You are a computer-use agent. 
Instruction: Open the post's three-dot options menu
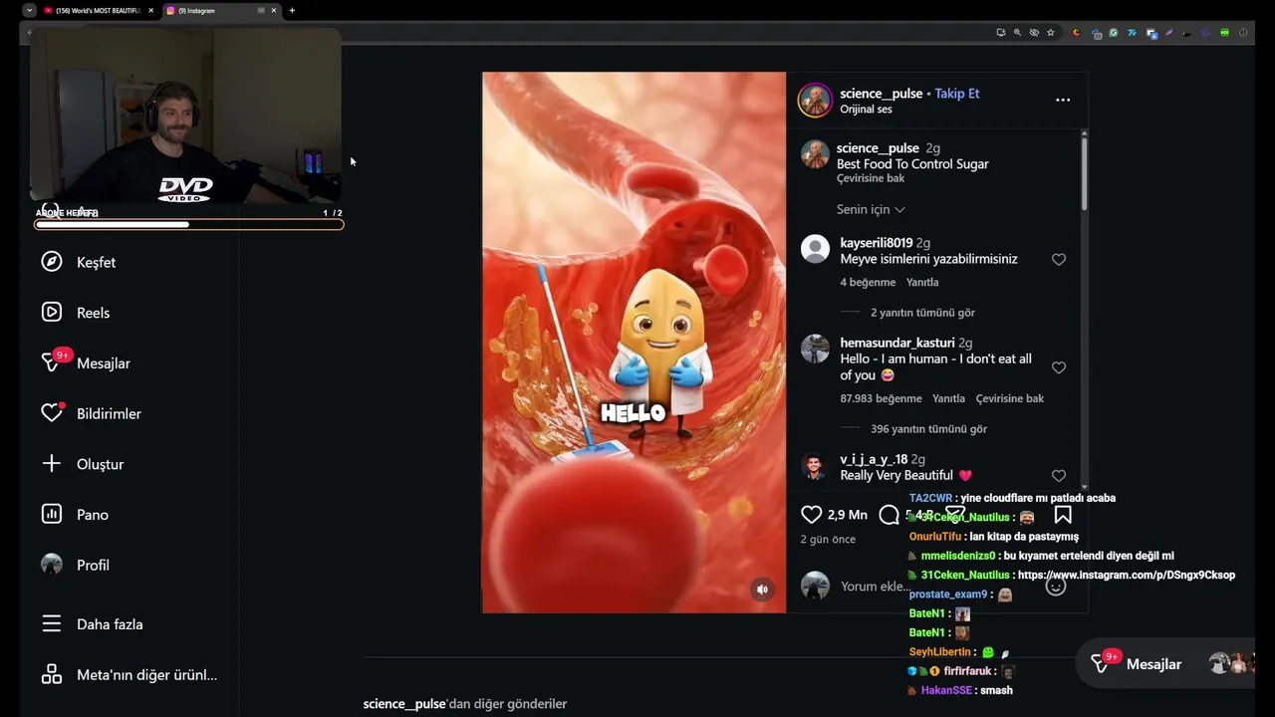1063,100
